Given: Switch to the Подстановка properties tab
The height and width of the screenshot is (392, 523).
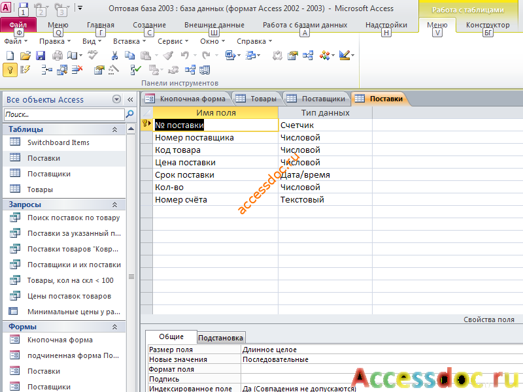Looking at the screenshot, I should [220, 338].
